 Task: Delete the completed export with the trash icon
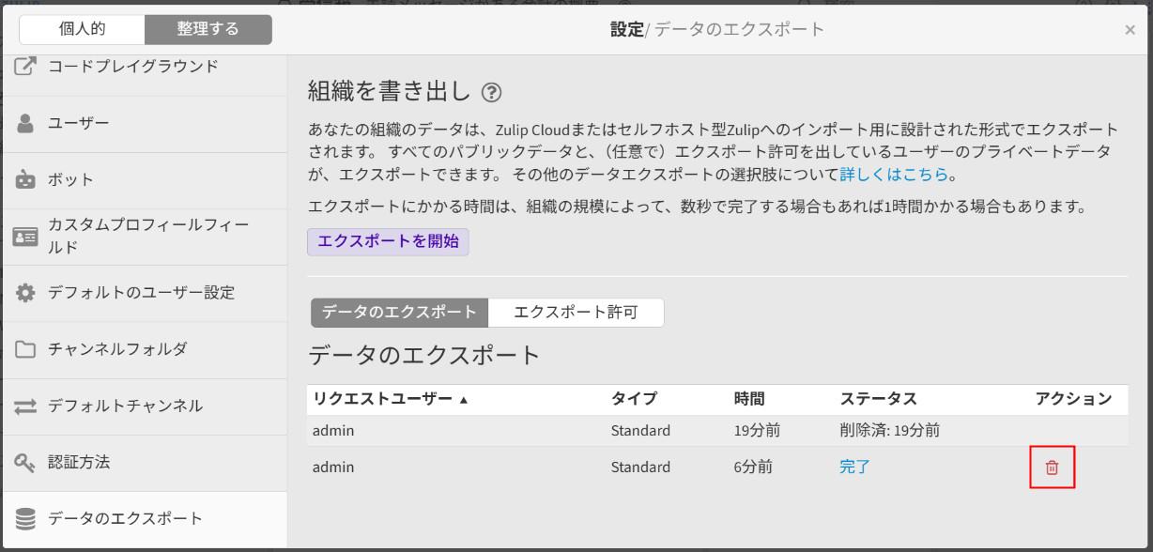[1053, 467]
